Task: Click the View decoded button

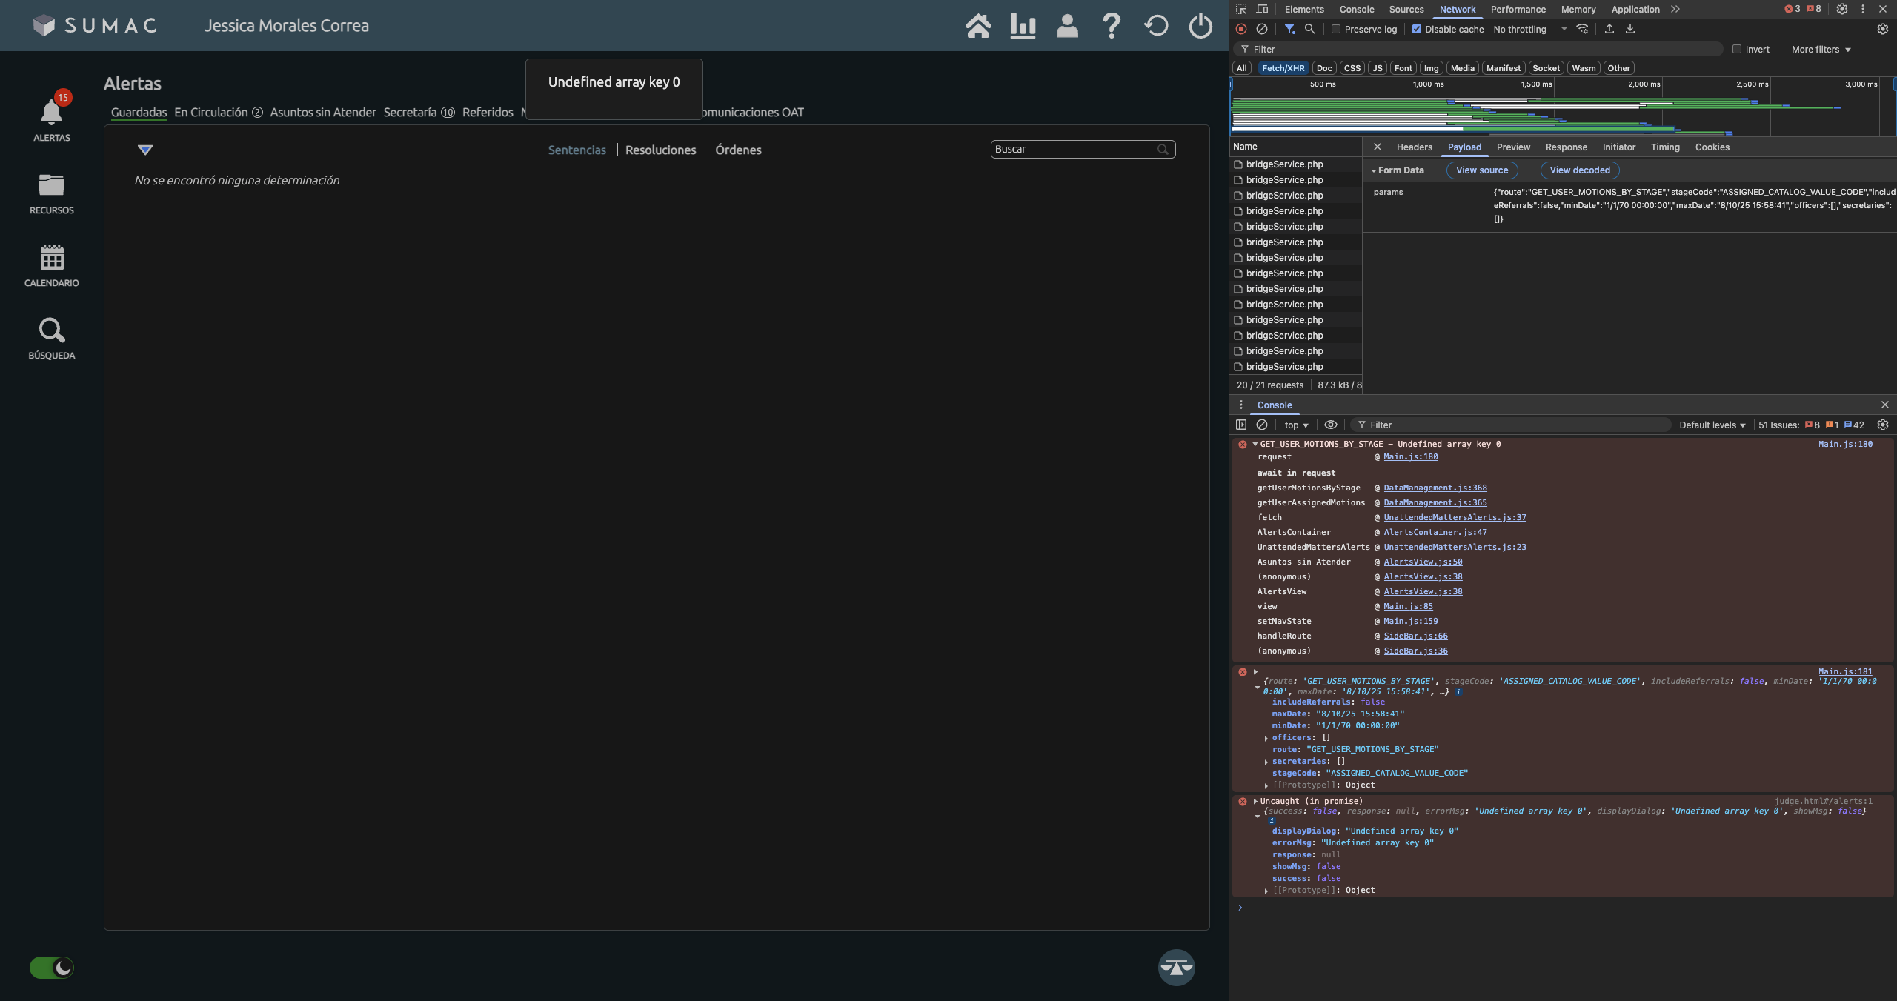Action: pyautogui.click(x=1579, y=170)
